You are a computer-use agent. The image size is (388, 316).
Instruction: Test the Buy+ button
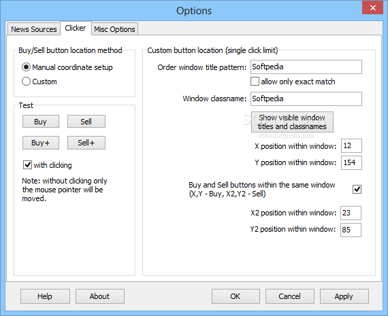pyautogui.click(x=41, y=143)
